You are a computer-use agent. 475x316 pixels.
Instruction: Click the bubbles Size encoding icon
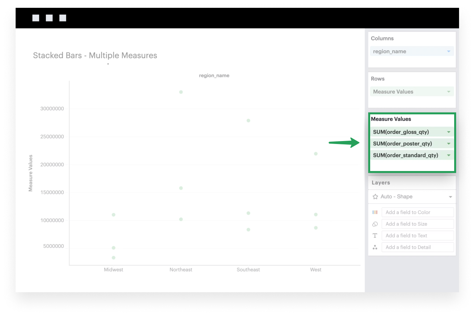coord(375,224)
